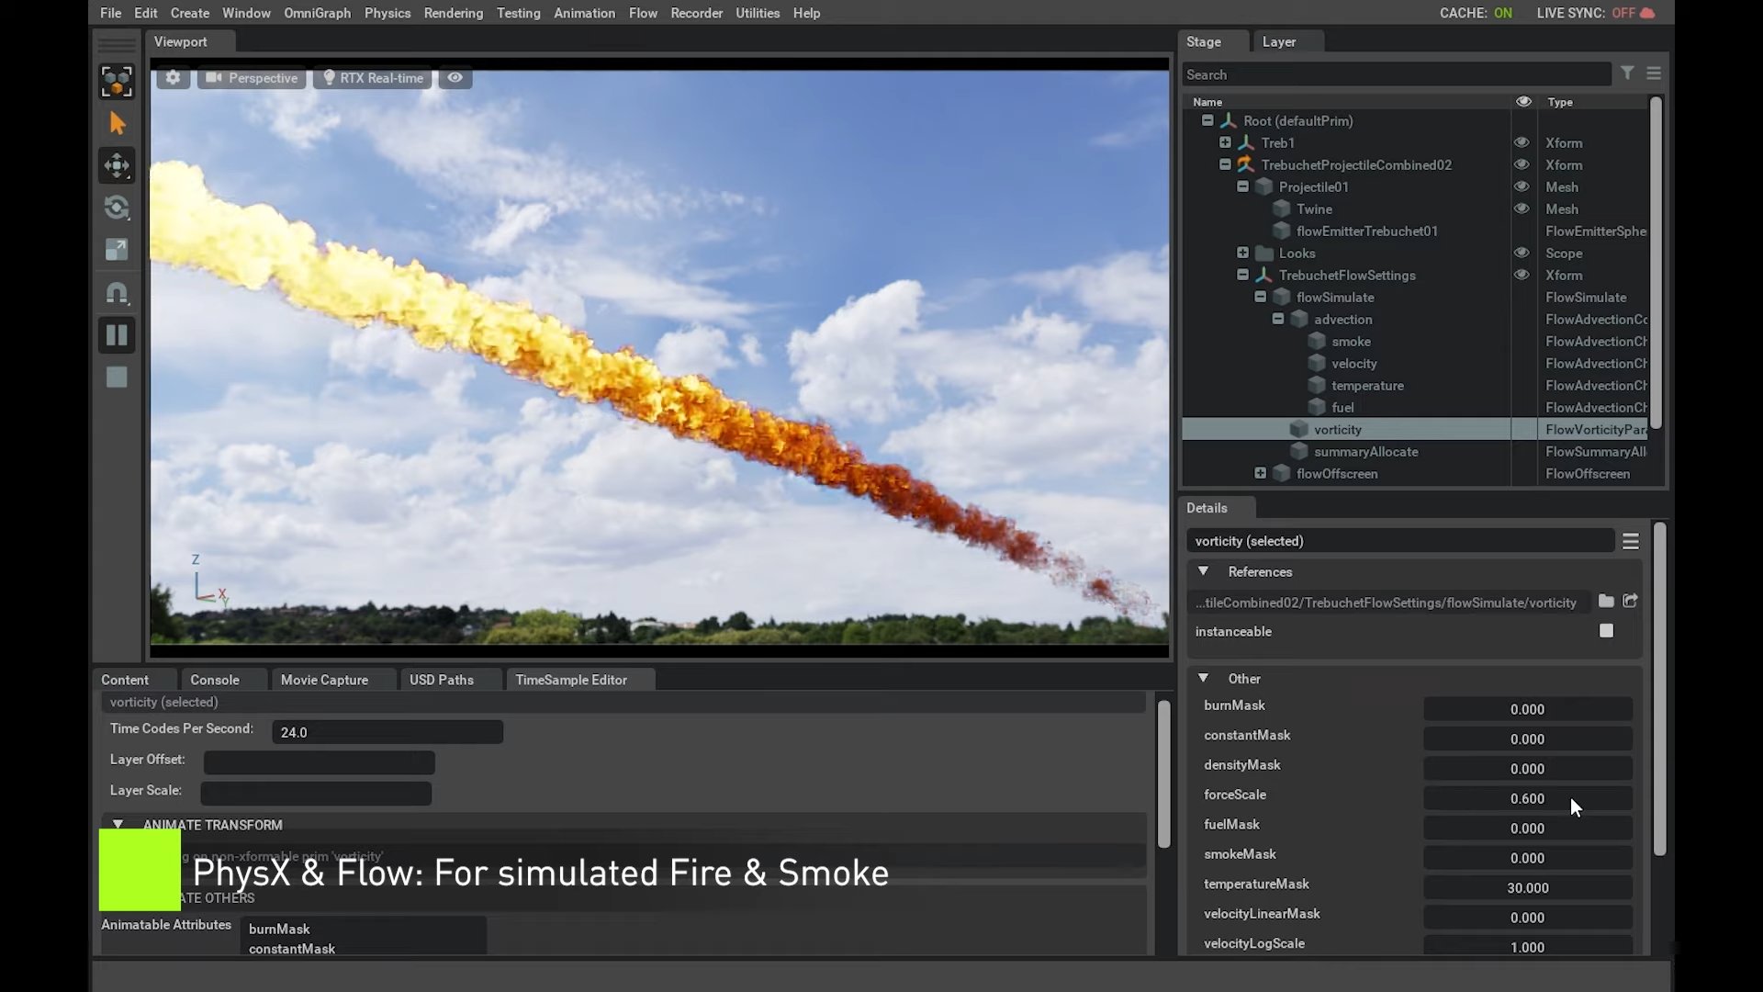Pause the simulation playback
This screenshot has height=992, width=1763.
pyautogui.click(x=117, y=335)
